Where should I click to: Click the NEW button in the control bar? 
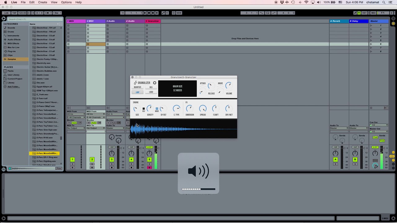click(x=179, y=13)
